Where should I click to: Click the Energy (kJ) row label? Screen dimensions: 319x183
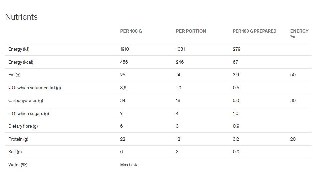(19, 49)
